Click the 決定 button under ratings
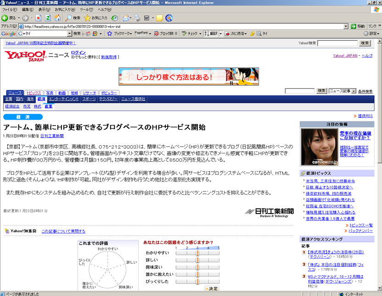 point(212,289)
